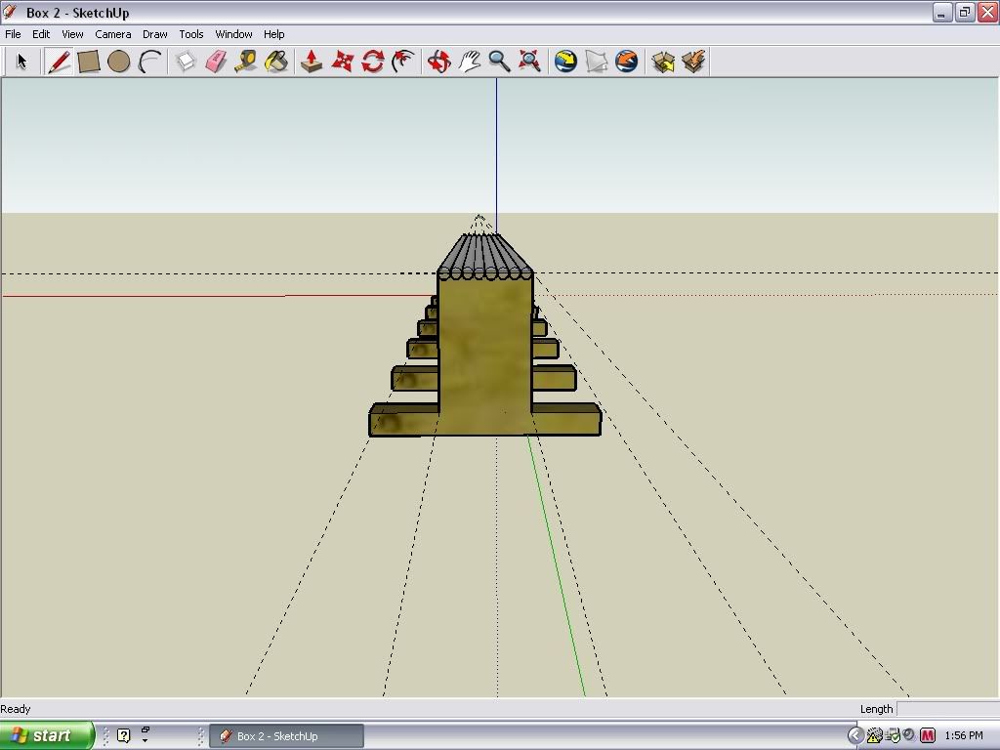Open the Draw menu
This screenshot has width=1000, height=750.
click(x=154, y=34)
